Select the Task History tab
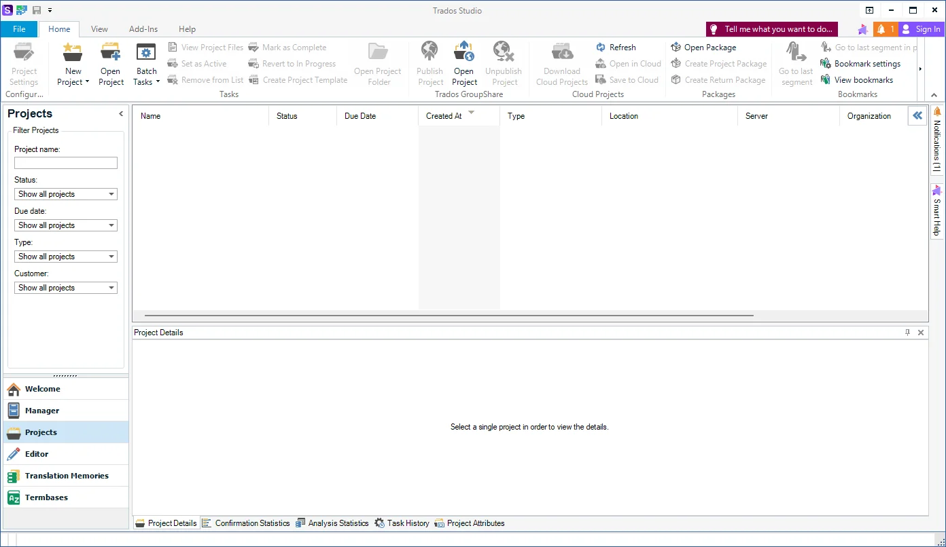This screenshot has height=547, width=946. pyautogui.click(x=402, y=523)
